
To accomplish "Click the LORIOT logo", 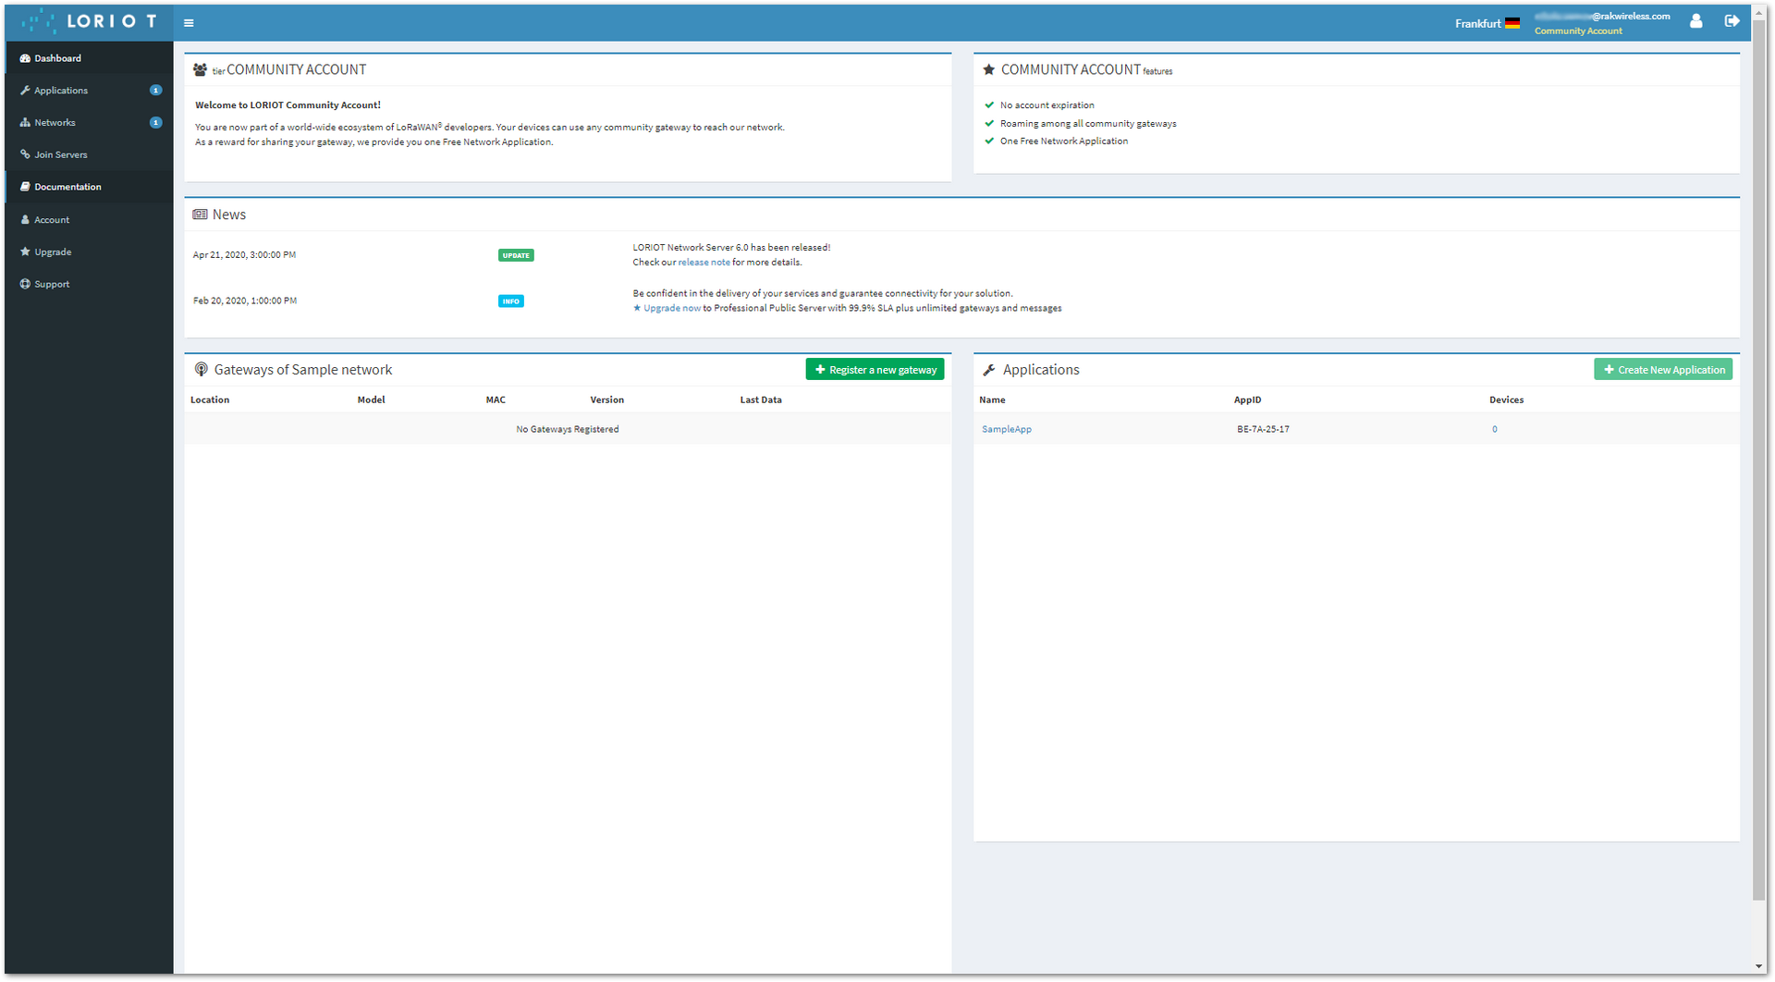I will click(x=89, y=21).
